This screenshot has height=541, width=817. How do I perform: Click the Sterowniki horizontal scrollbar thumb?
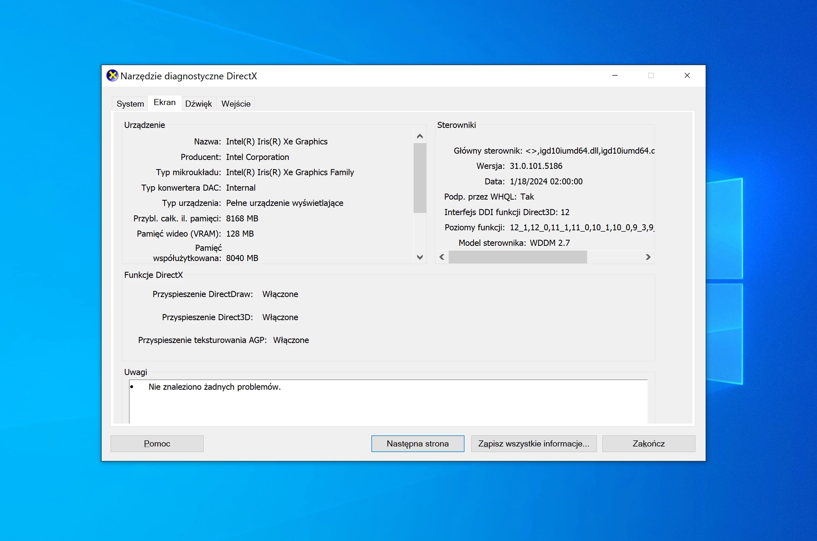coord(518,257)
